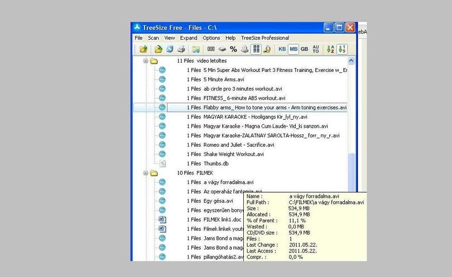The image size is (452, 277).
Task: Click Word icon of 'FILMEK link1.doc'
Action: coord(162,220)
